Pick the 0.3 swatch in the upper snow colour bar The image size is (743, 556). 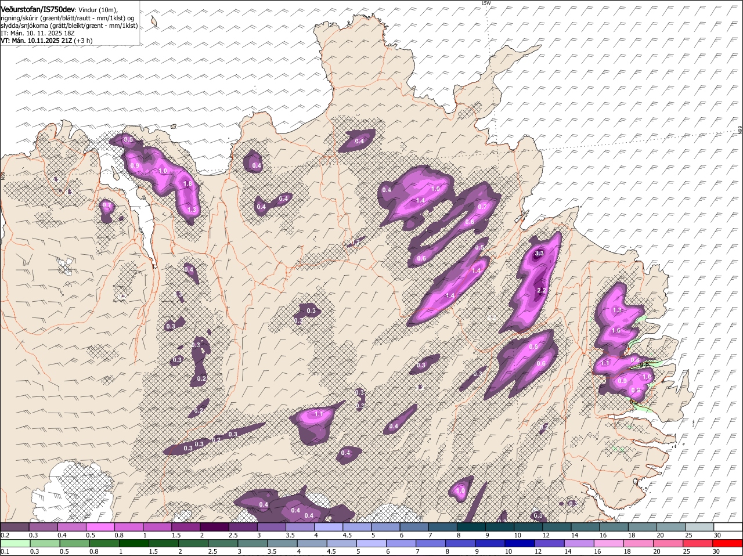[x=43, y=527]
